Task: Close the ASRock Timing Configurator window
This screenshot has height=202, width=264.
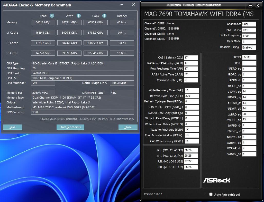Action: click(258, 6)
